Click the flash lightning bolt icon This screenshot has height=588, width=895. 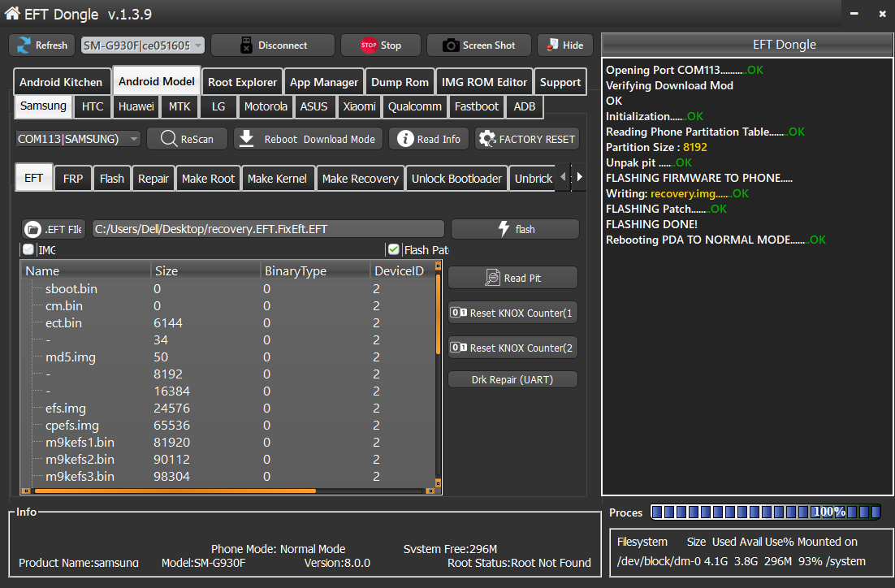tap(504, 229)
